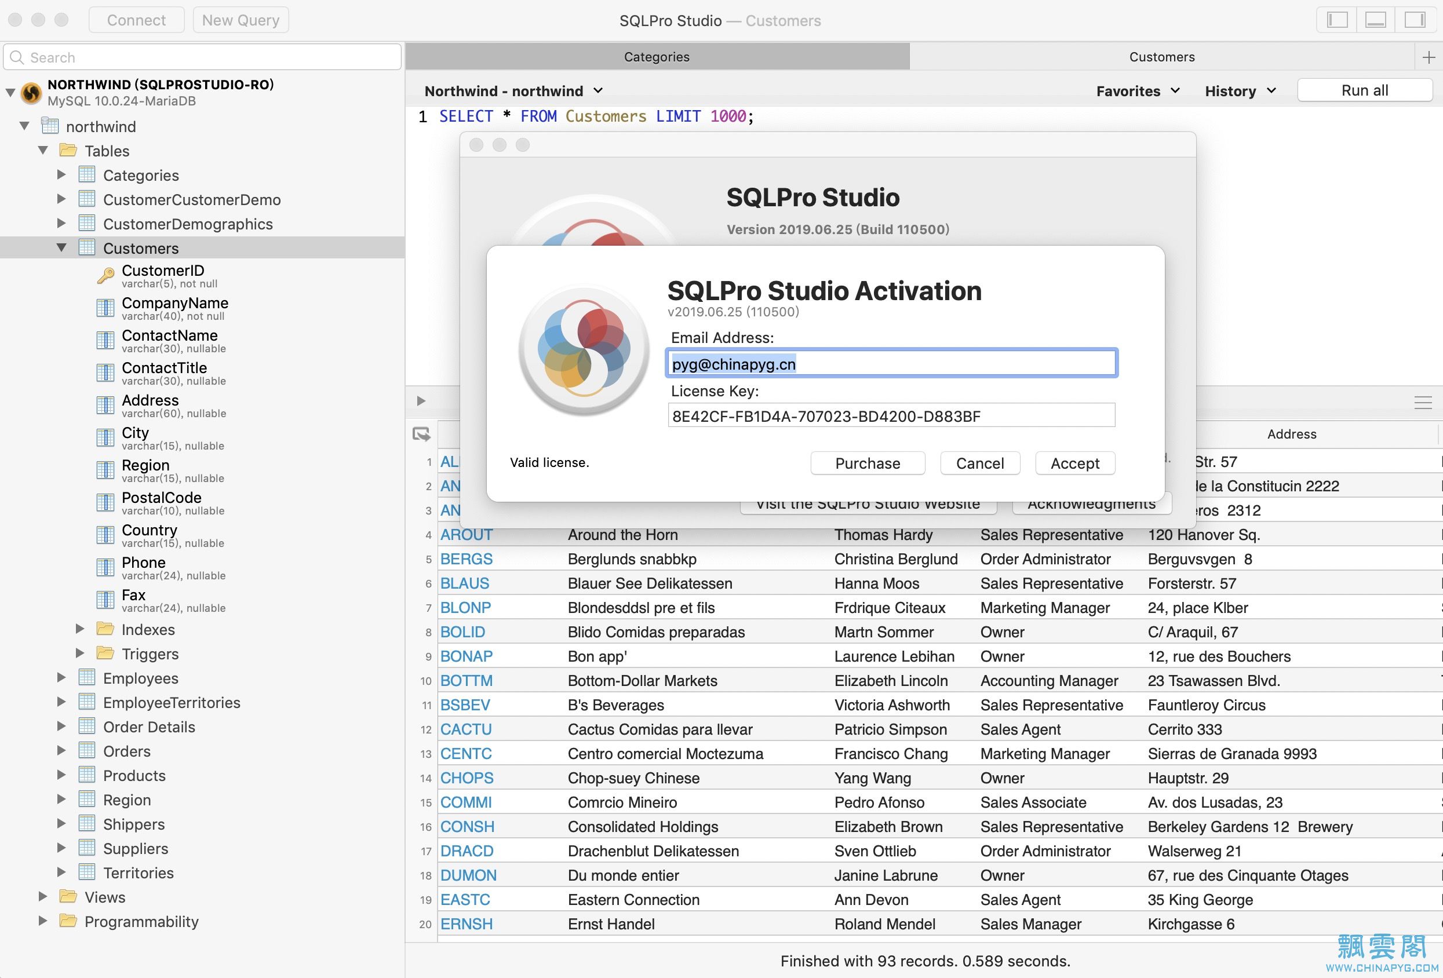This screenshot has width=1443, height=978.
Task: Click the Indexes folder icon
Action: pos(105,629)
